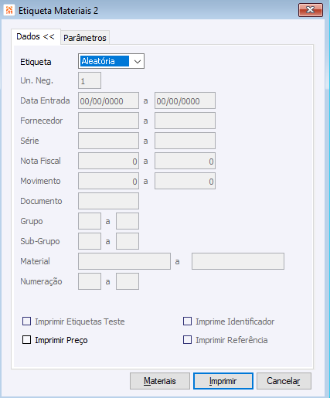Toggle Imprimir Referência checkbox
The image size is (330, 398).
point(187,340)
